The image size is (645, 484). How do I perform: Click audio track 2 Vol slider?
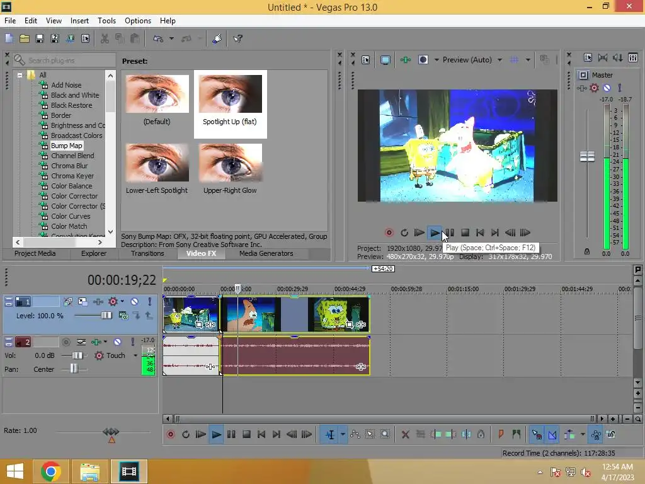tap(77, 355)
